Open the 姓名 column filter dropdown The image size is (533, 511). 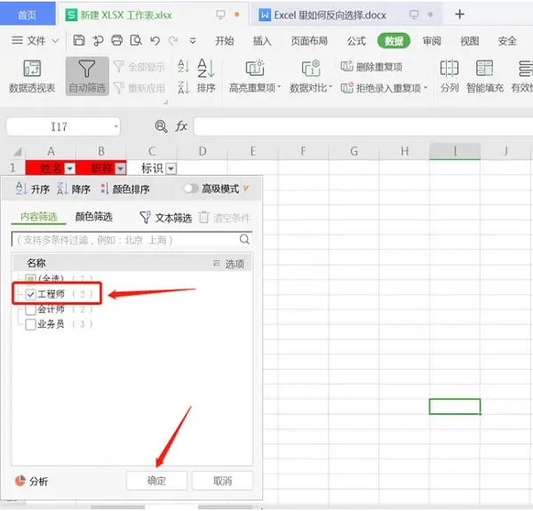70,168
